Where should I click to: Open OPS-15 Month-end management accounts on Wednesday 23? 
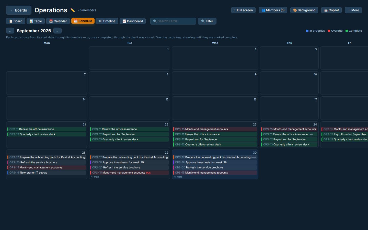[x=215, y=129]
